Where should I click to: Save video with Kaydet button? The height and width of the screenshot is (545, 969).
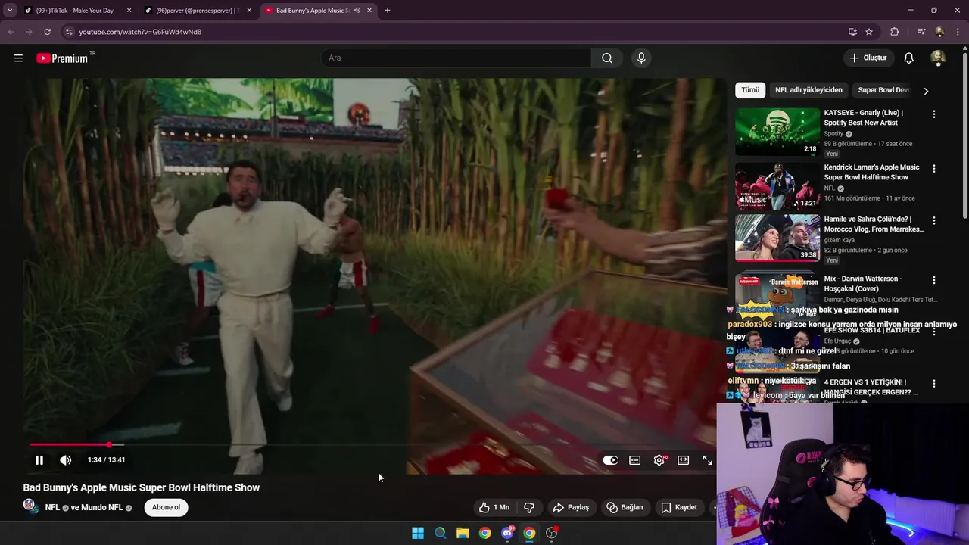[x=679, y=507]
